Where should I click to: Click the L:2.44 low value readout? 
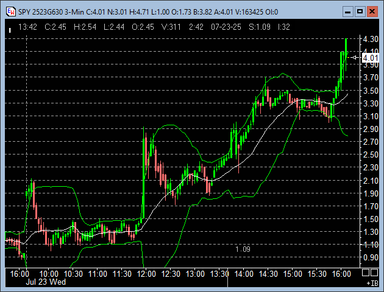tap(114, 27)
